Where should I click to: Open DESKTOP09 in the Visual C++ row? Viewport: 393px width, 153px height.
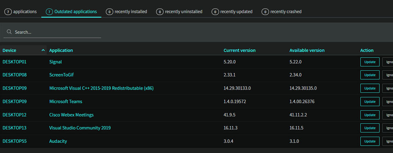click(15, 88)
